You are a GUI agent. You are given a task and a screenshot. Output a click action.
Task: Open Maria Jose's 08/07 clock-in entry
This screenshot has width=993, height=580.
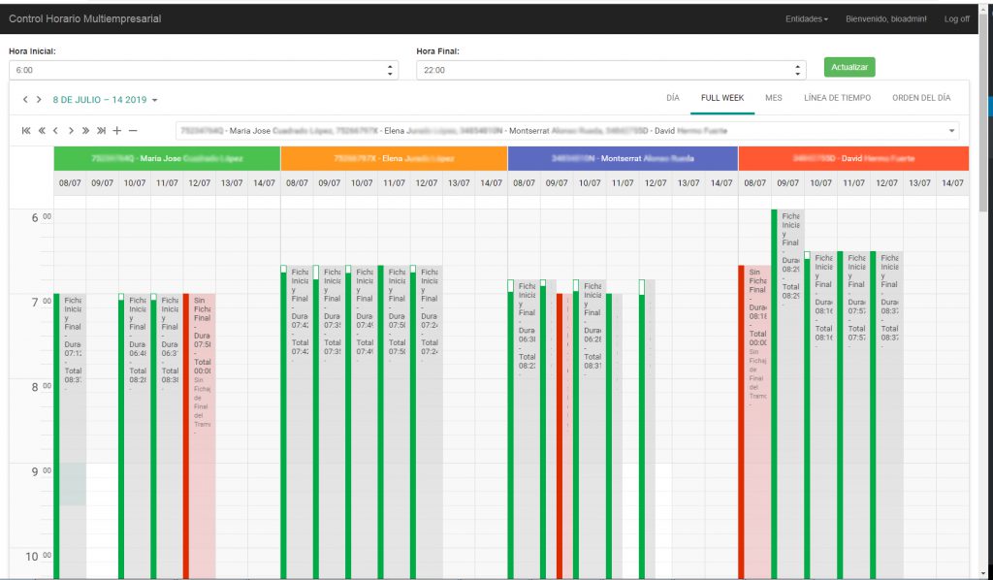point(70,435)
